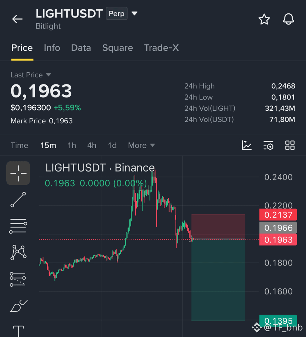The width and height of the screenshot is (306, 337).
Task: Select the crosshair cursor tool
Action: coord(18,173)
